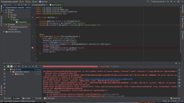Click the red test progress bar
Image resolution: width=184 pixels, height=103 pixels.
pyautogui.click(x=70, y=66)
